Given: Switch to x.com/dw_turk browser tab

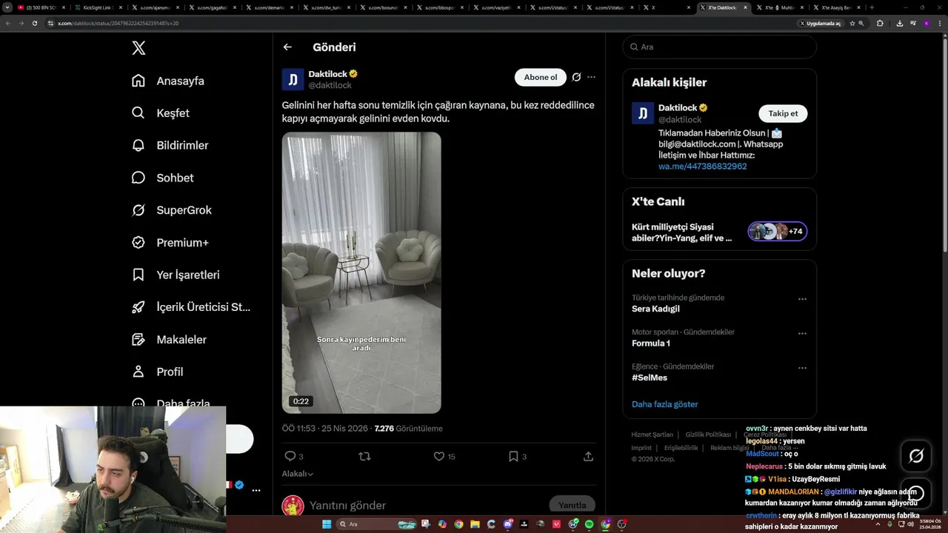Looking at the screenshot, I should [x=325, y=7].
